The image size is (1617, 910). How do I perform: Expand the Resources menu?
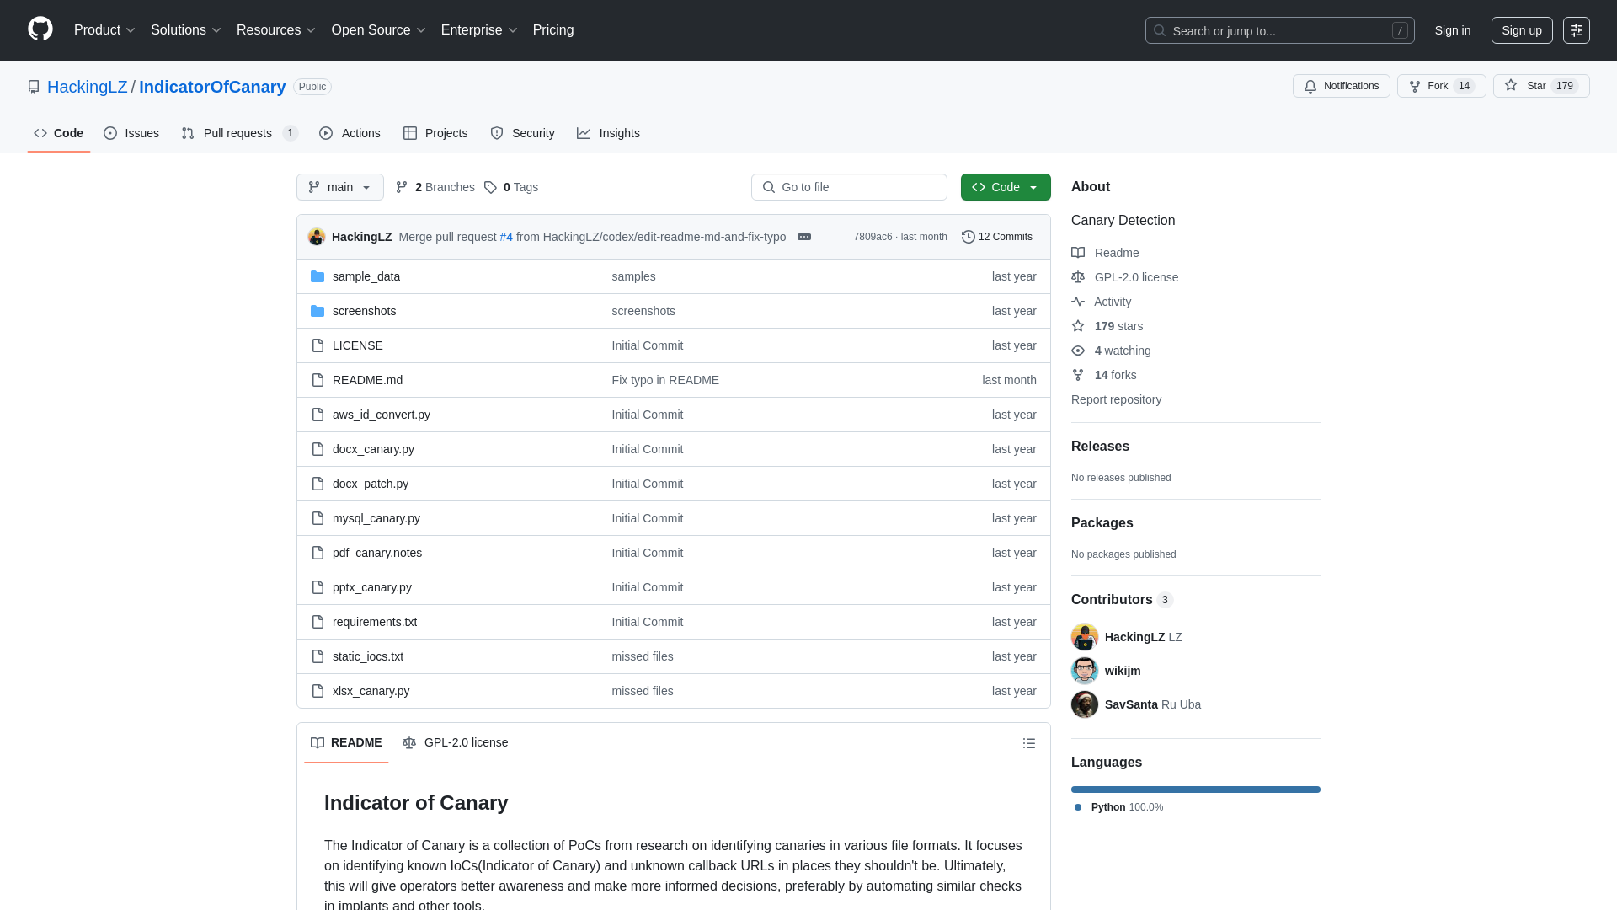pos(276,30)
